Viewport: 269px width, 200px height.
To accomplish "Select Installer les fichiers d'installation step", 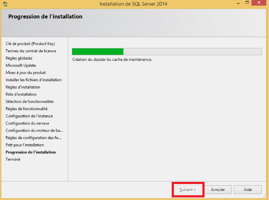I will 34,80.
